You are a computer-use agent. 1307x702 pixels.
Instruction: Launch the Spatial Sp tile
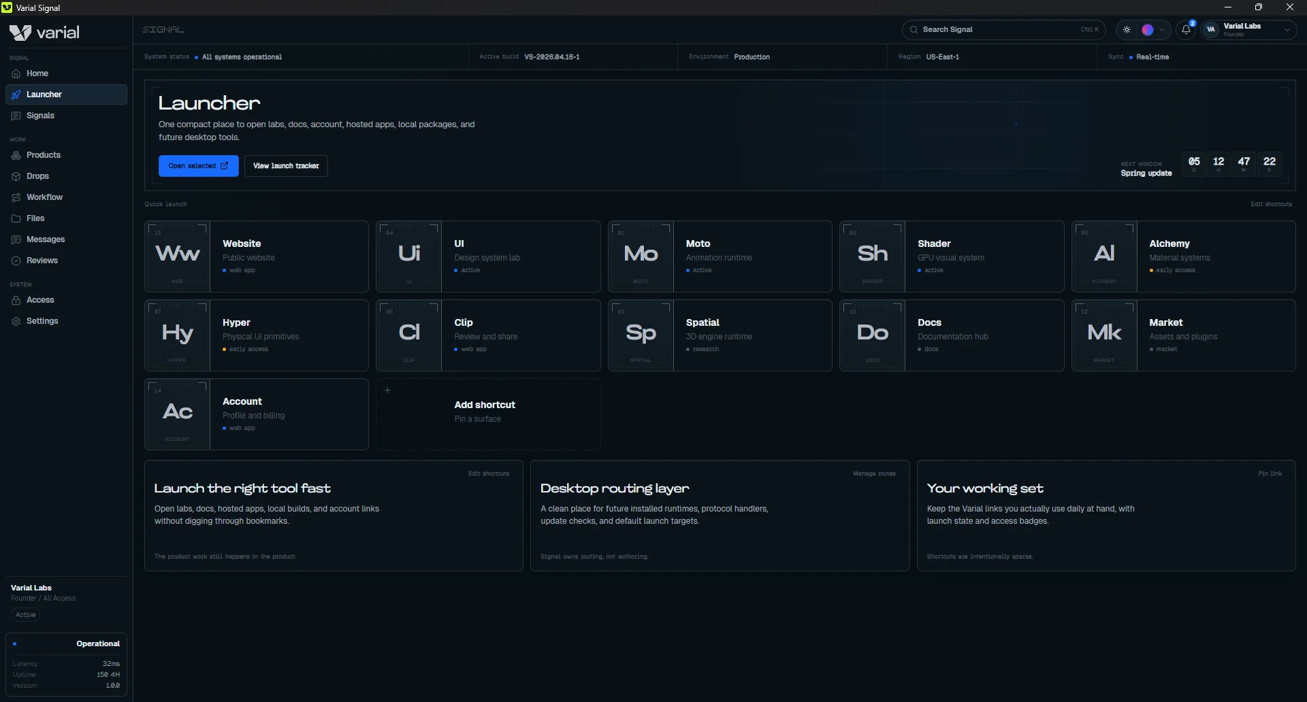click(x=720, y=335)
